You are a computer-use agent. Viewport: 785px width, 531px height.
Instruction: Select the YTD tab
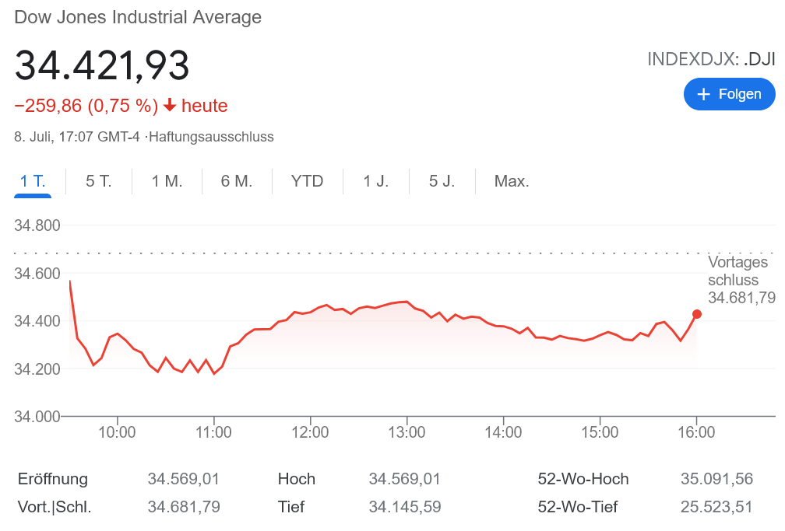coord(307,181)
